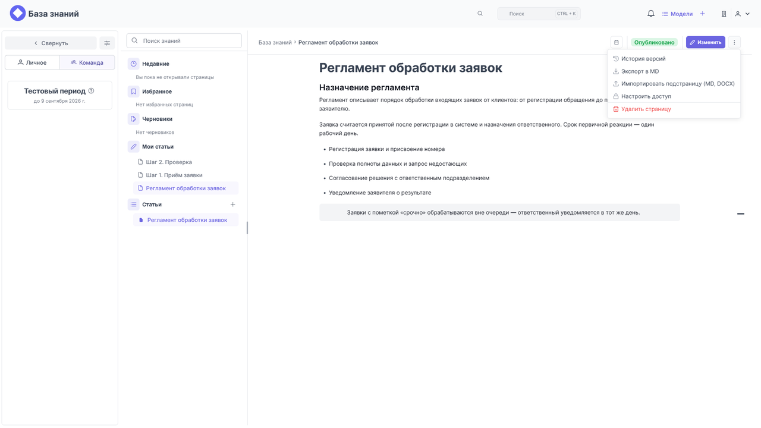Add a new article with Статьи plus
This screenshot has width=761, height=428.
(233, 204)
